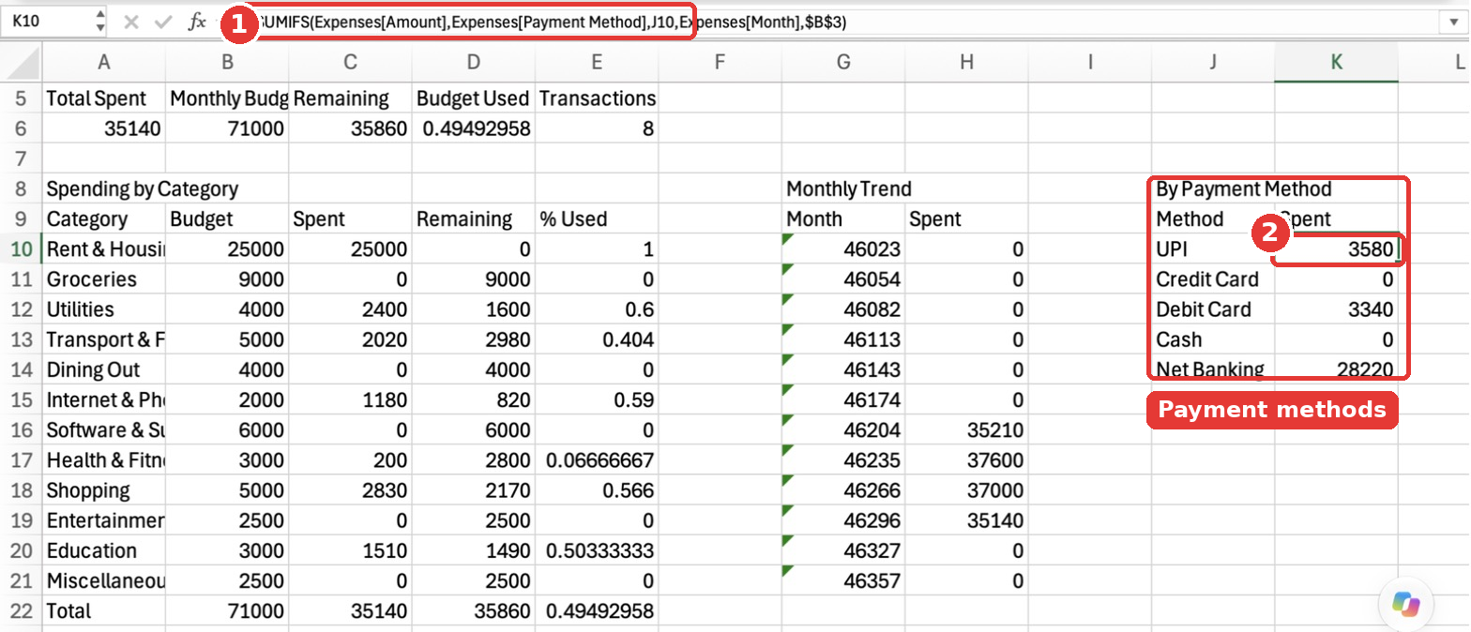Image resolution: width=1471 pixels, height=632 pixels.
Task: Click the Name Box showing K10
Action: pyautogui.click(x=49, y=23)
